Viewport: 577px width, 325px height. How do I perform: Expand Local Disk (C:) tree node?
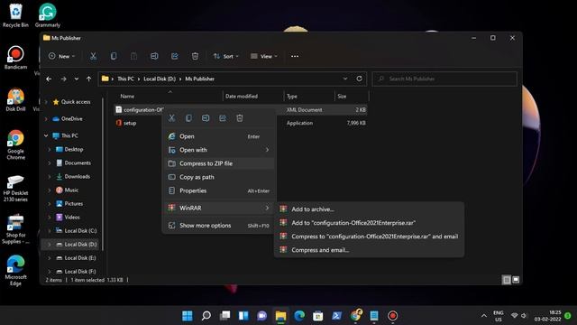tap(50, 231)
